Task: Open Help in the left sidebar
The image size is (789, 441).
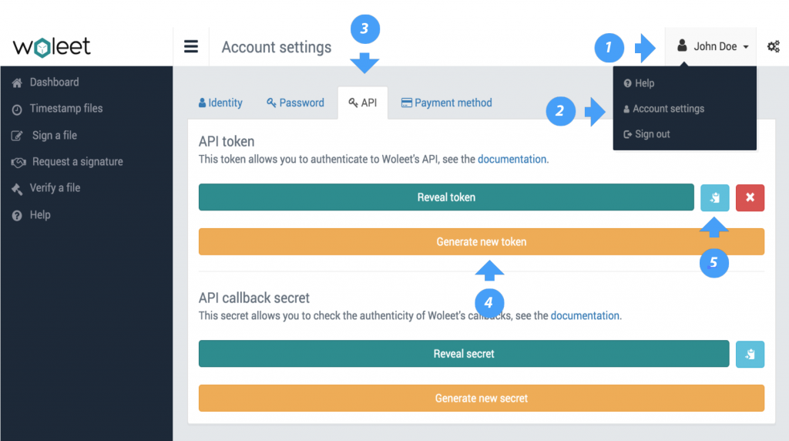Action: pos(40,215)
